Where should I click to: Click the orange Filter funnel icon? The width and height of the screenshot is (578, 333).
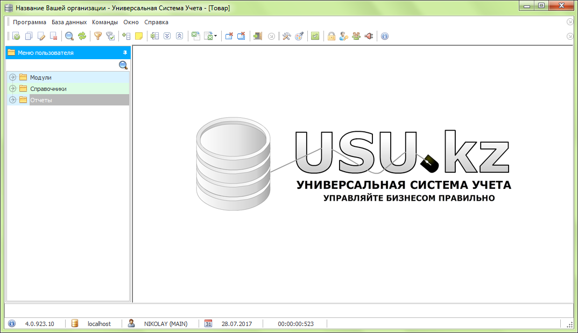click(x=98, y=36)
